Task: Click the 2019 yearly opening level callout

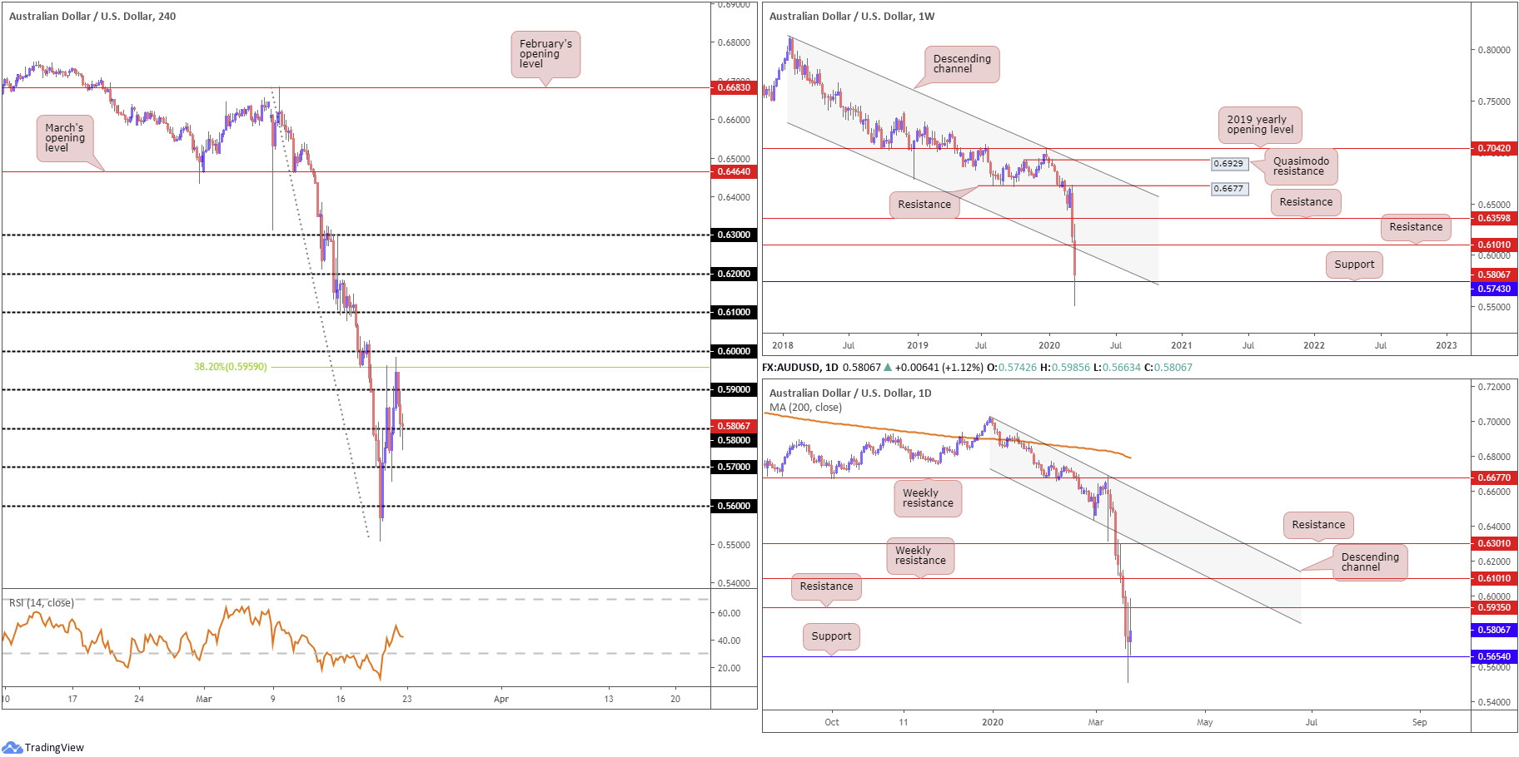Action: coord(1260,125)
